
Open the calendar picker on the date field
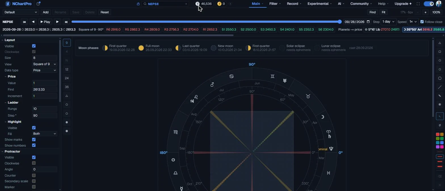(x=368, y=22)
